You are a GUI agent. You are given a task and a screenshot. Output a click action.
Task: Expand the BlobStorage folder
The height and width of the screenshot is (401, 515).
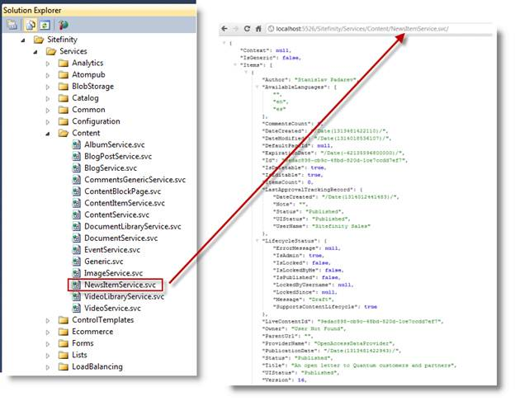click(x=48, y=87)
